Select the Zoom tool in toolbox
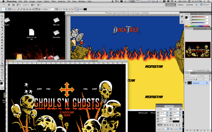The image size is (212, 132). [x=2, y=78]
